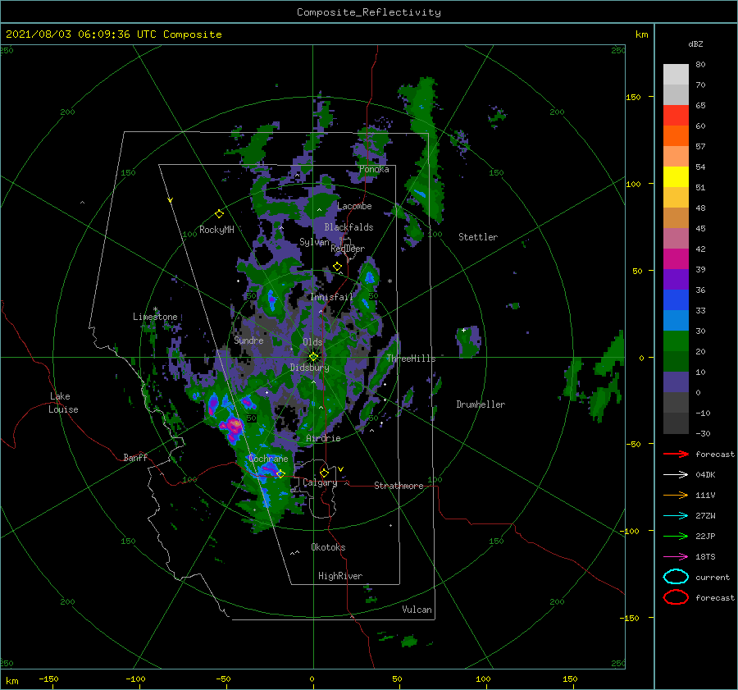Select the 51 dBZ yellow color swatch
The width and height of the screenshot is (738, 690).
(x=676, y=176)
